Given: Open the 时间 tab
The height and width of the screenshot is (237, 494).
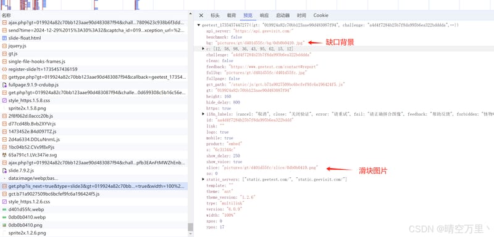Looking at the screenshot, I should 301,15.
